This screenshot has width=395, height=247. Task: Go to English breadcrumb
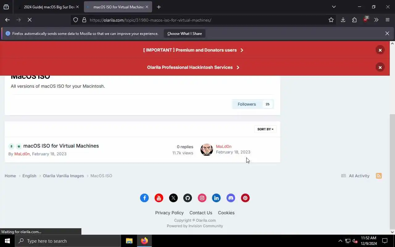tap(29, 176)
